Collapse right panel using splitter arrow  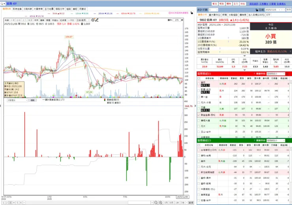(195, 106)
